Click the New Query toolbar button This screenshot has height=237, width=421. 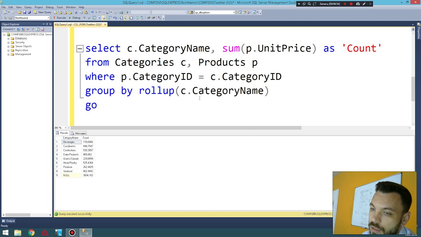pyautogui.click(x=42, y=12)
